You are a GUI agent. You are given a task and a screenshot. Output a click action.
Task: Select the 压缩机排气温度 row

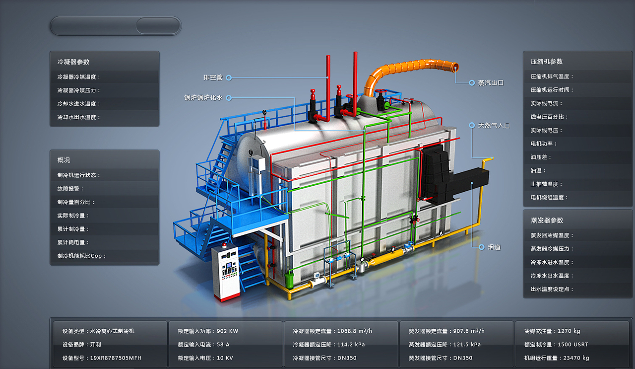tap(577, 76)
